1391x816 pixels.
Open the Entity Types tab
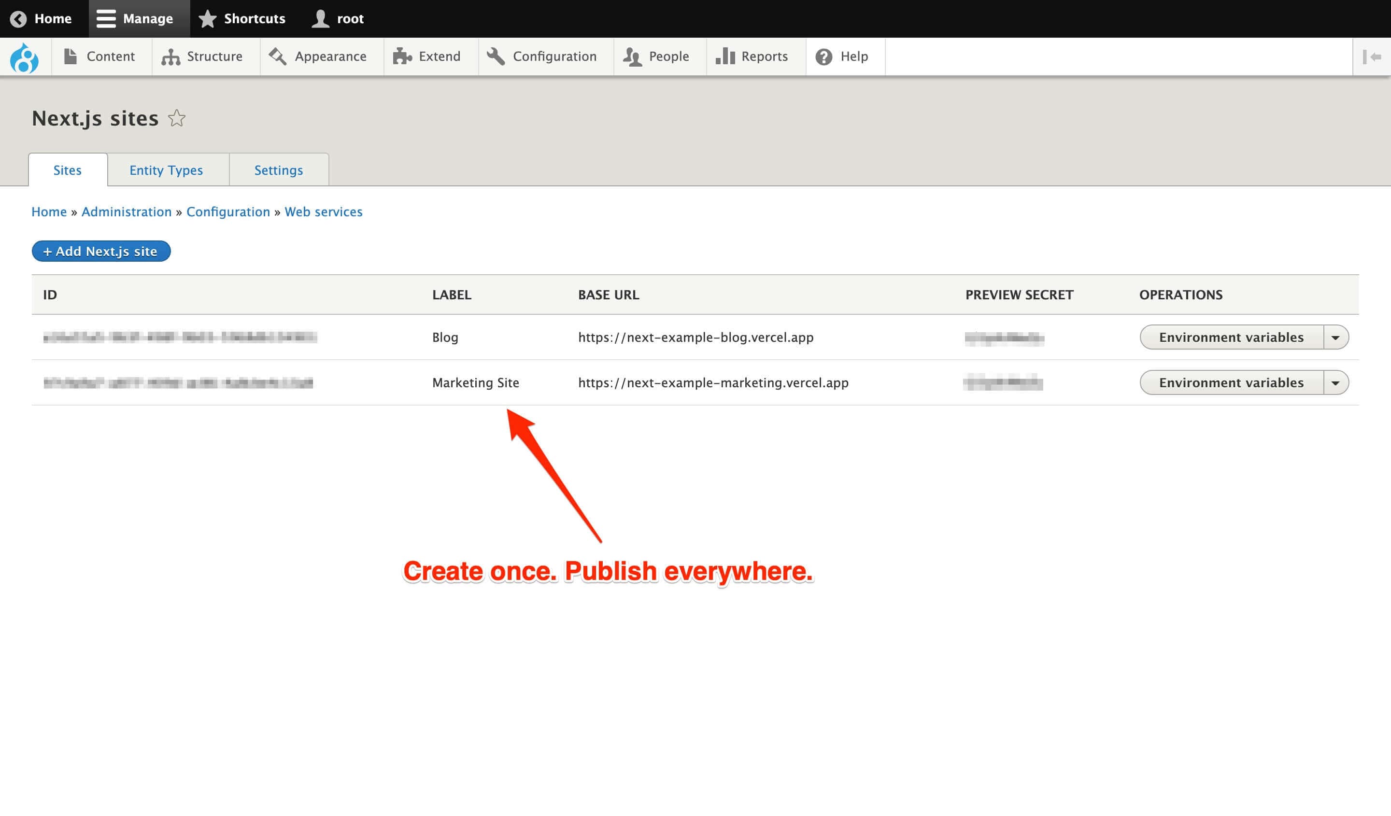click(x=165, y=169)
